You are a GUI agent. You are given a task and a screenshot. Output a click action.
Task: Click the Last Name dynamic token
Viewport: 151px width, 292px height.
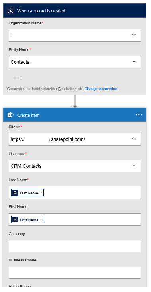27,193
